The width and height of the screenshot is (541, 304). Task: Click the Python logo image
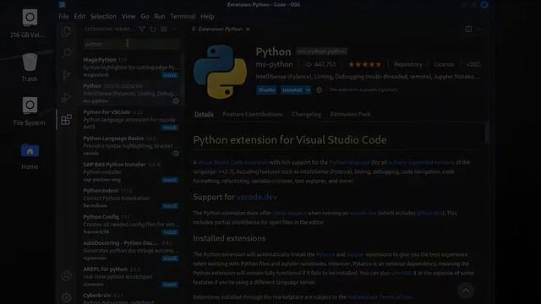tap(220, 72)
